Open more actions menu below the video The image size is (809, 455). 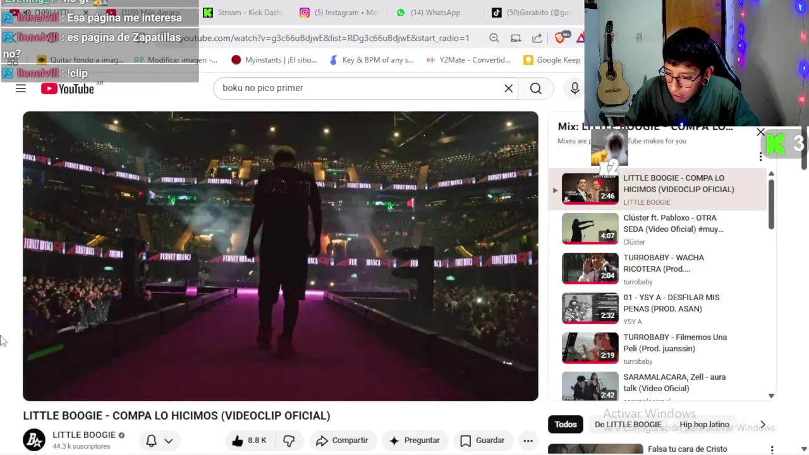pos(528,440)
